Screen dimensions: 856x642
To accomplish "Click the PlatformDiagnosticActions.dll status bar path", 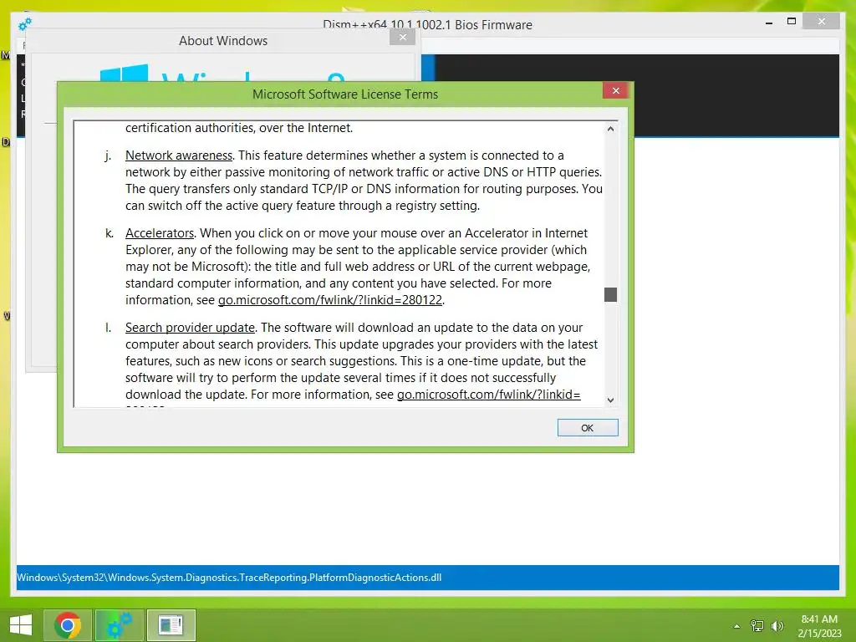I will click(229, 578).
